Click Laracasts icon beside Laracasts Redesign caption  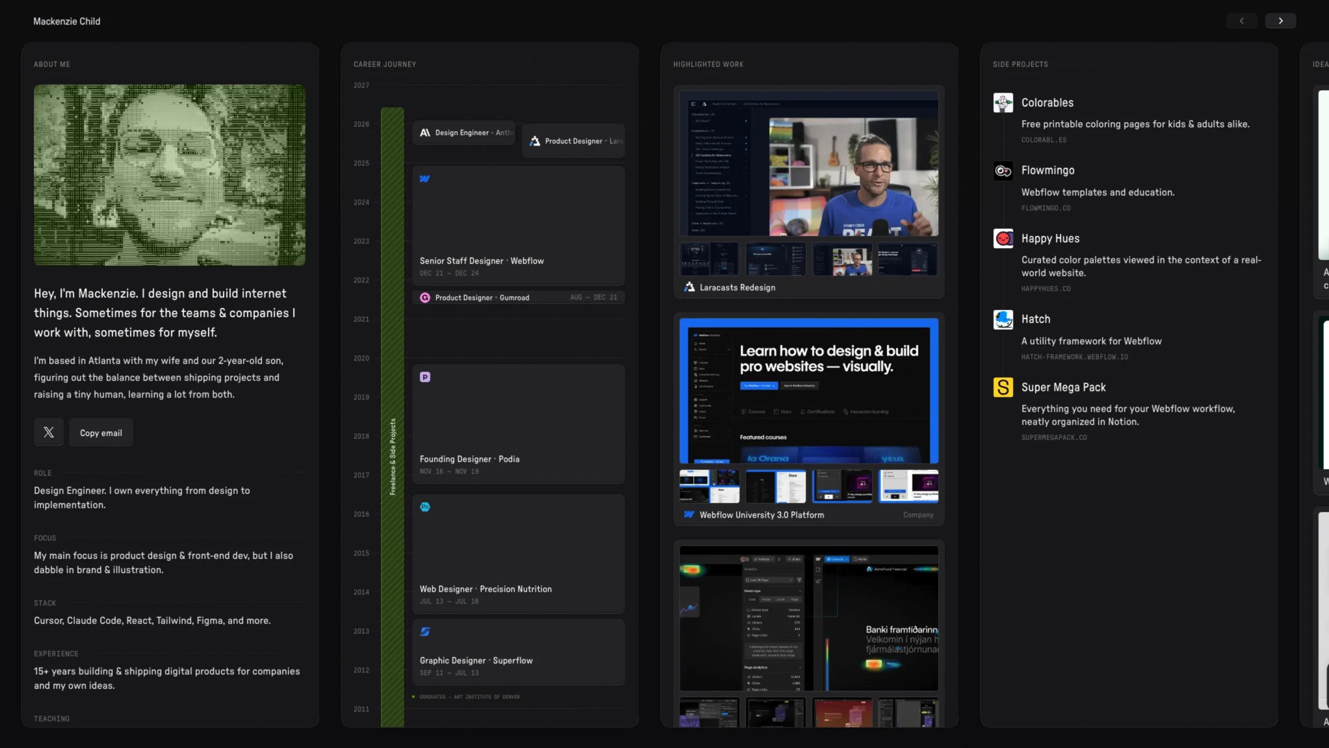tap(689, 287)
